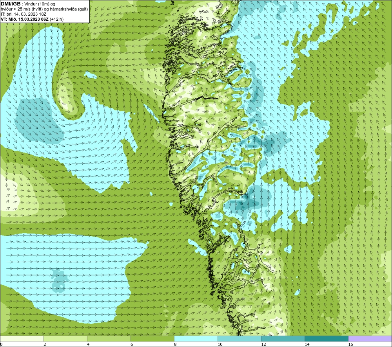
Task: Click the scale label '16'
Action: pyautogui.click(x=350, y=344)
